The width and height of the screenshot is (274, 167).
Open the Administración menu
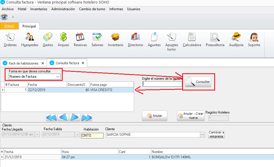click(x=63, y=9)
